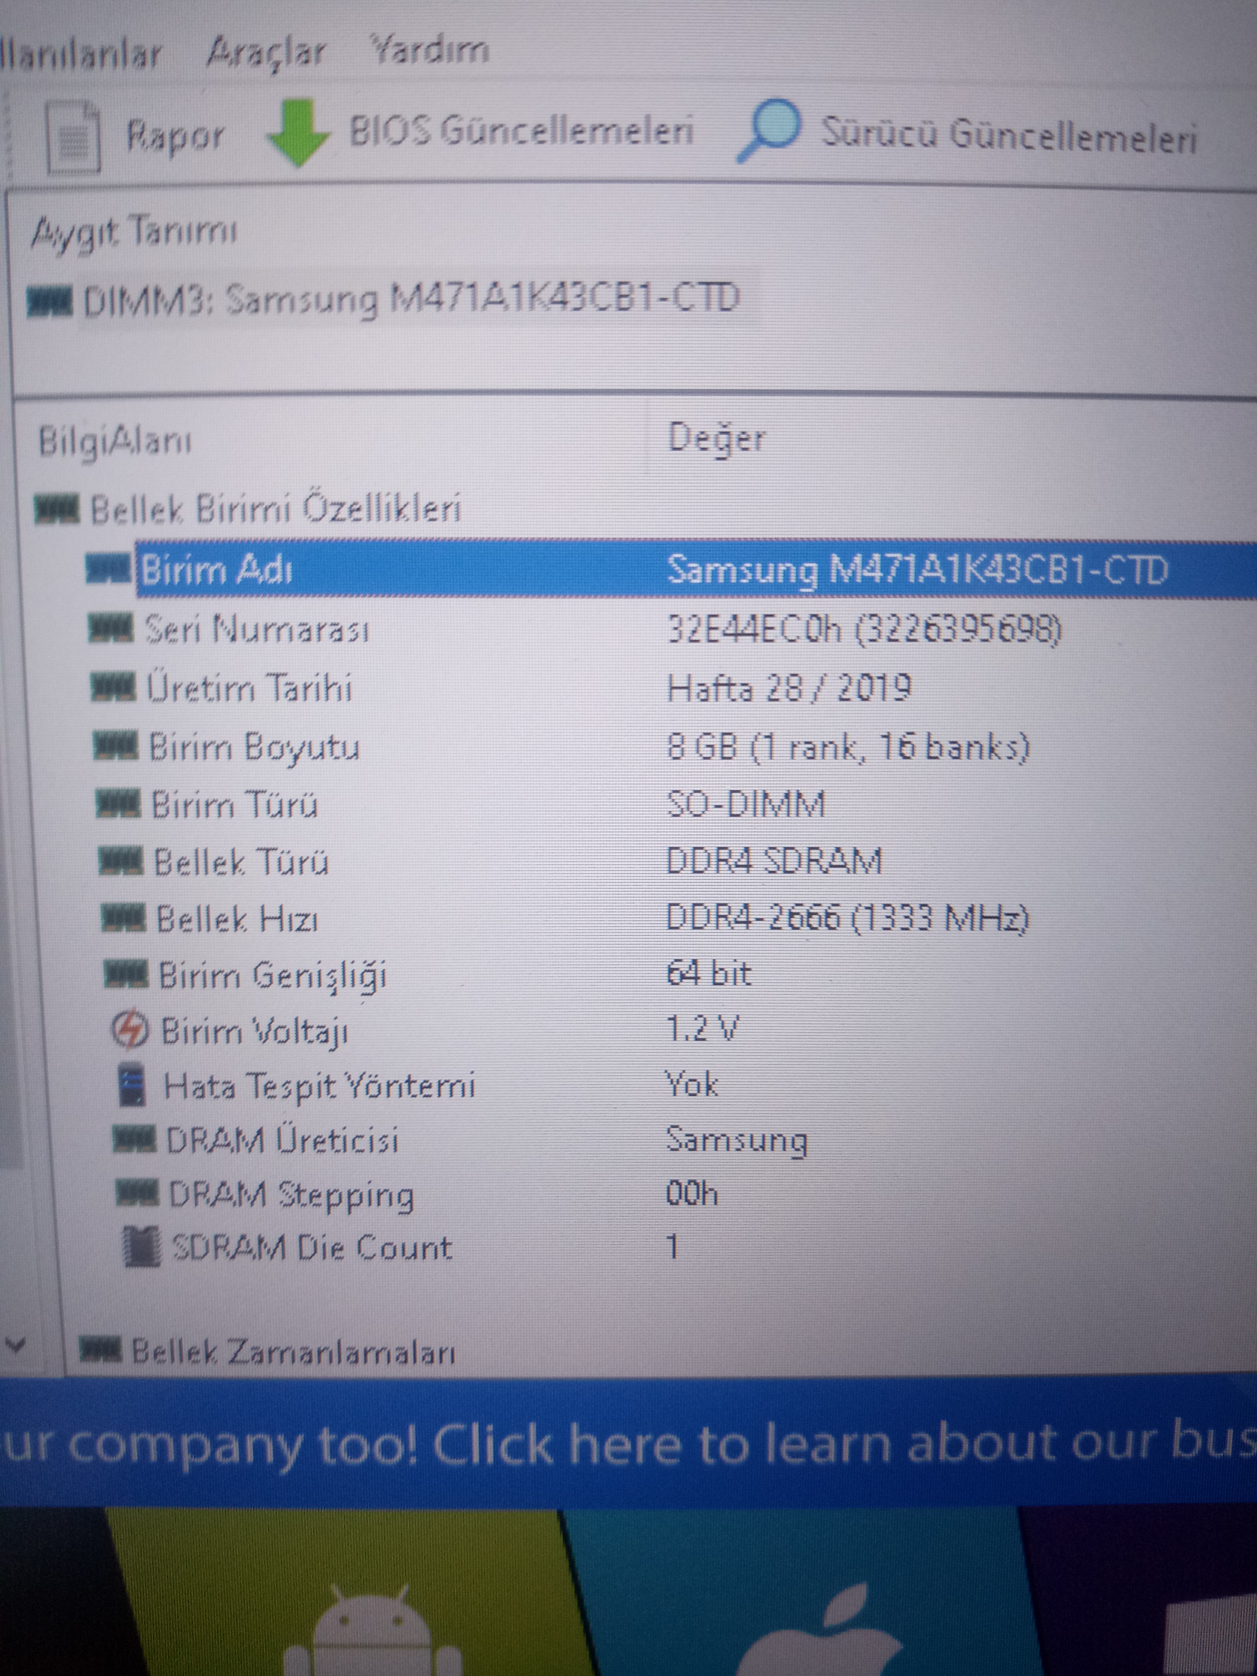The height and width of the screenshot is (1676, 1257).
Task: Click the Rapor document icon
Action: tap(73, 138)
